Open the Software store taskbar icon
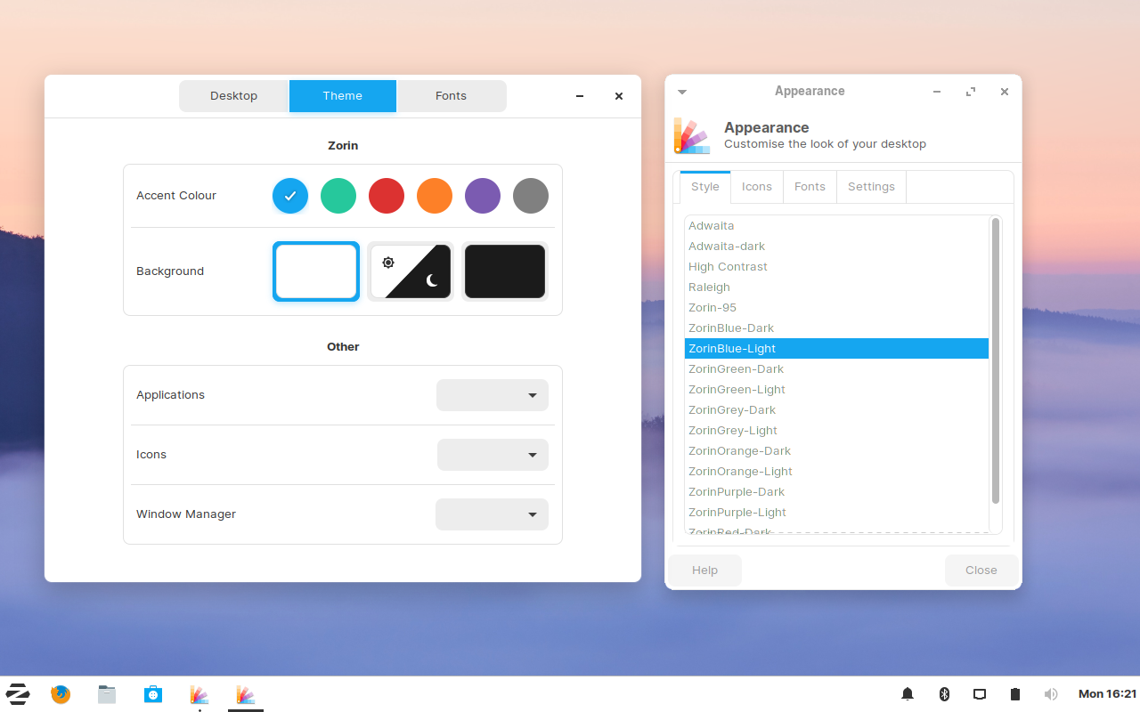The width and height of the screenshot is (1140, 712). click(153, 694)
